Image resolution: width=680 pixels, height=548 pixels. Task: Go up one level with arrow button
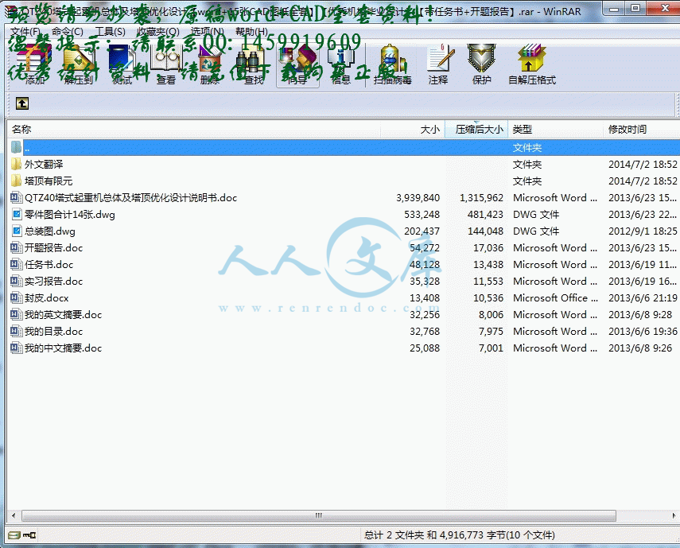pos(22,103)
